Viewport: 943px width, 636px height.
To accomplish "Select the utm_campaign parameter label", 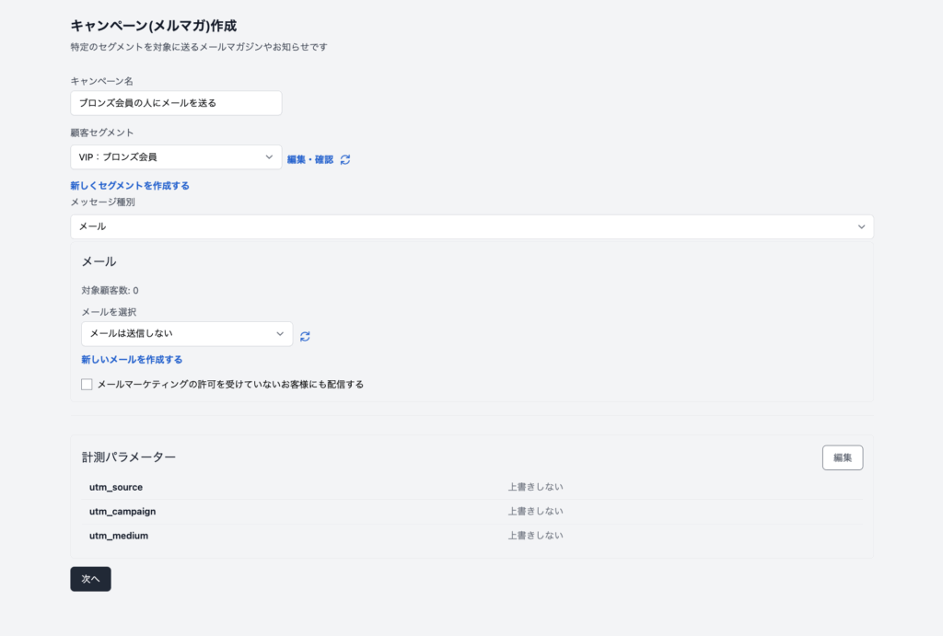I will tap(122, 511).
